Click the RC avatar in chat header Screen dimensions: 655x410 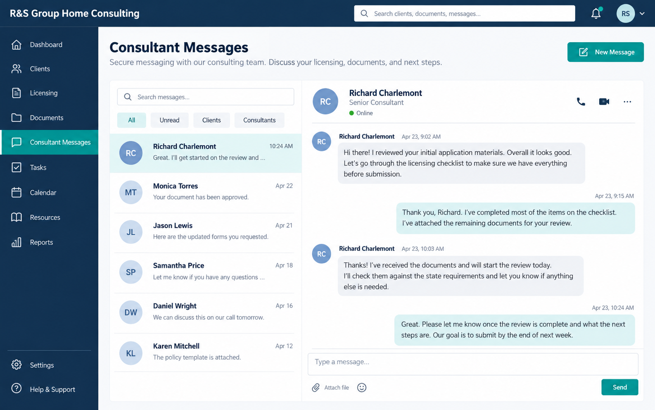click(x=325, y=102)
